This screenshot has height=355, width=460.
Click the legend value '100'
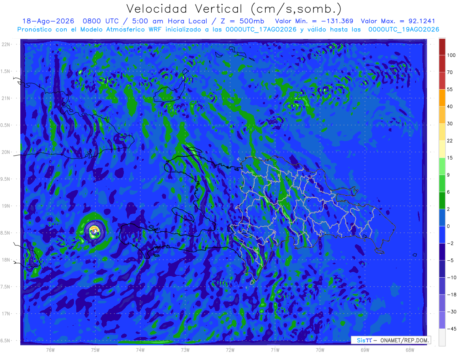point(452,56)
